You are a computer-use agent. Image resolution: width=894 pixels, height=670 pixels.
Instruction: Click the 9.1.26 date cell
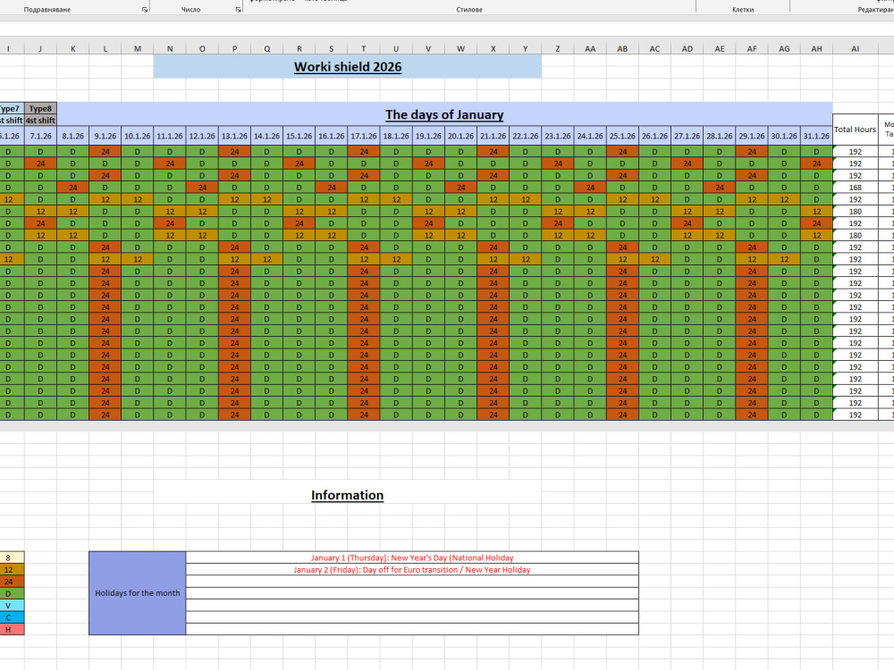point(105,136)
